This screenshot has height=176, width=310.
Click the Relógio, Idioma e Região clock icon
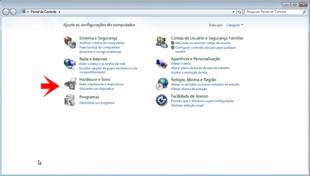click(161, 83)
